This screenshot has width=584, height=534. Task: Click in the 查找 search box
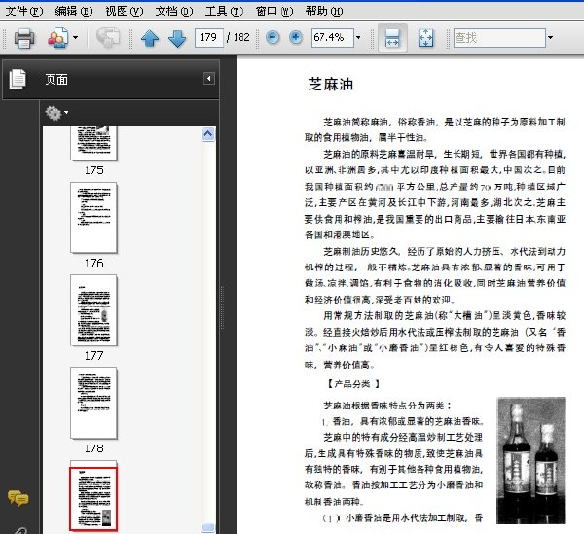499,37
